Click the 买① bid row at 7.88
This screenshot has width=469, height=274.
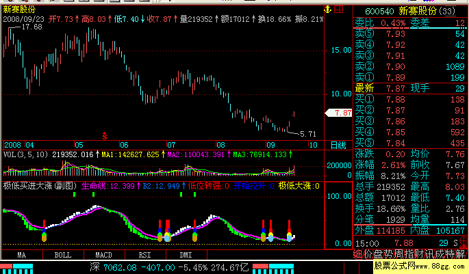tap(410, 99)
